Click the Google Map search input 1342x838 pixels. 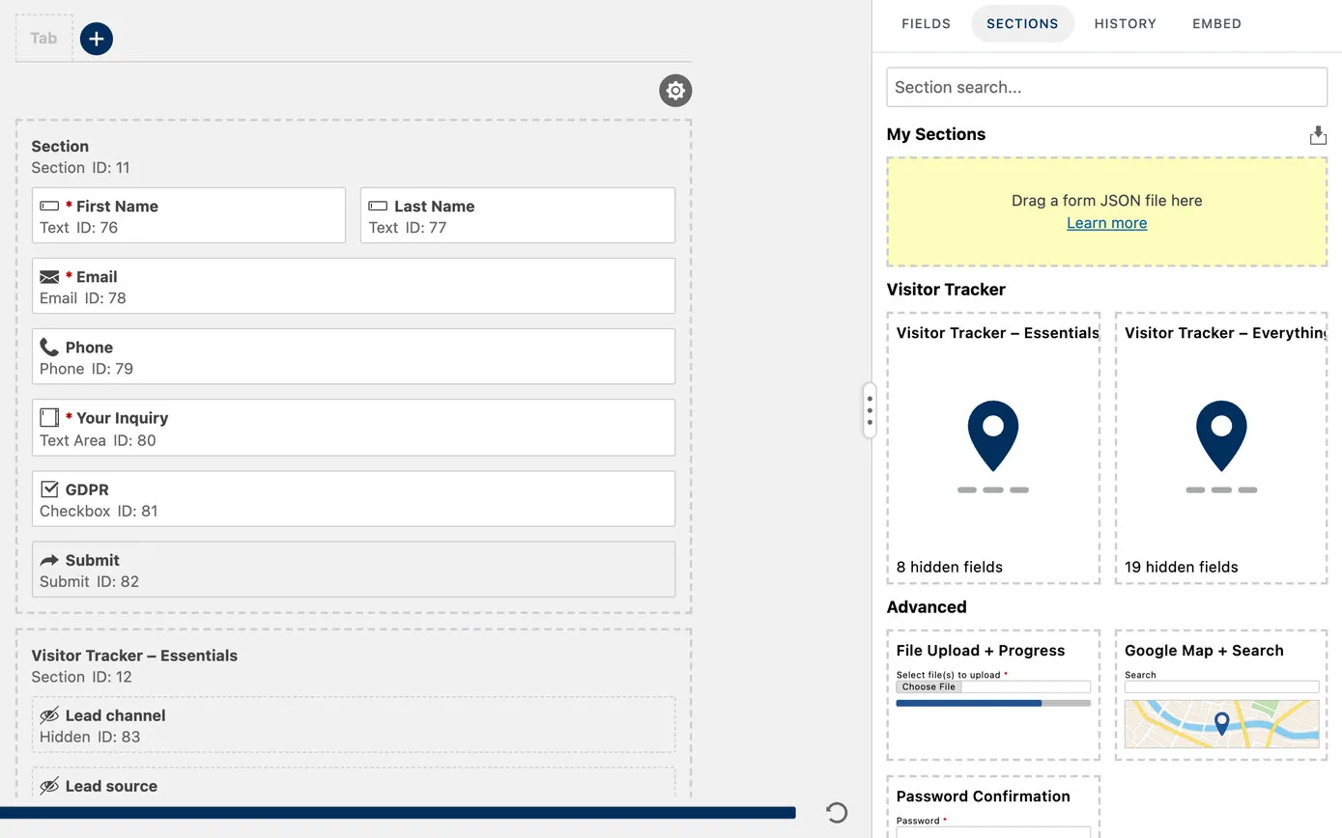1221,686
